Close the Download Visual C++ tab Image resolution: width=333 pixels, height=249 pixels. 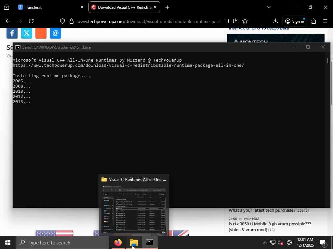[155, 7]
